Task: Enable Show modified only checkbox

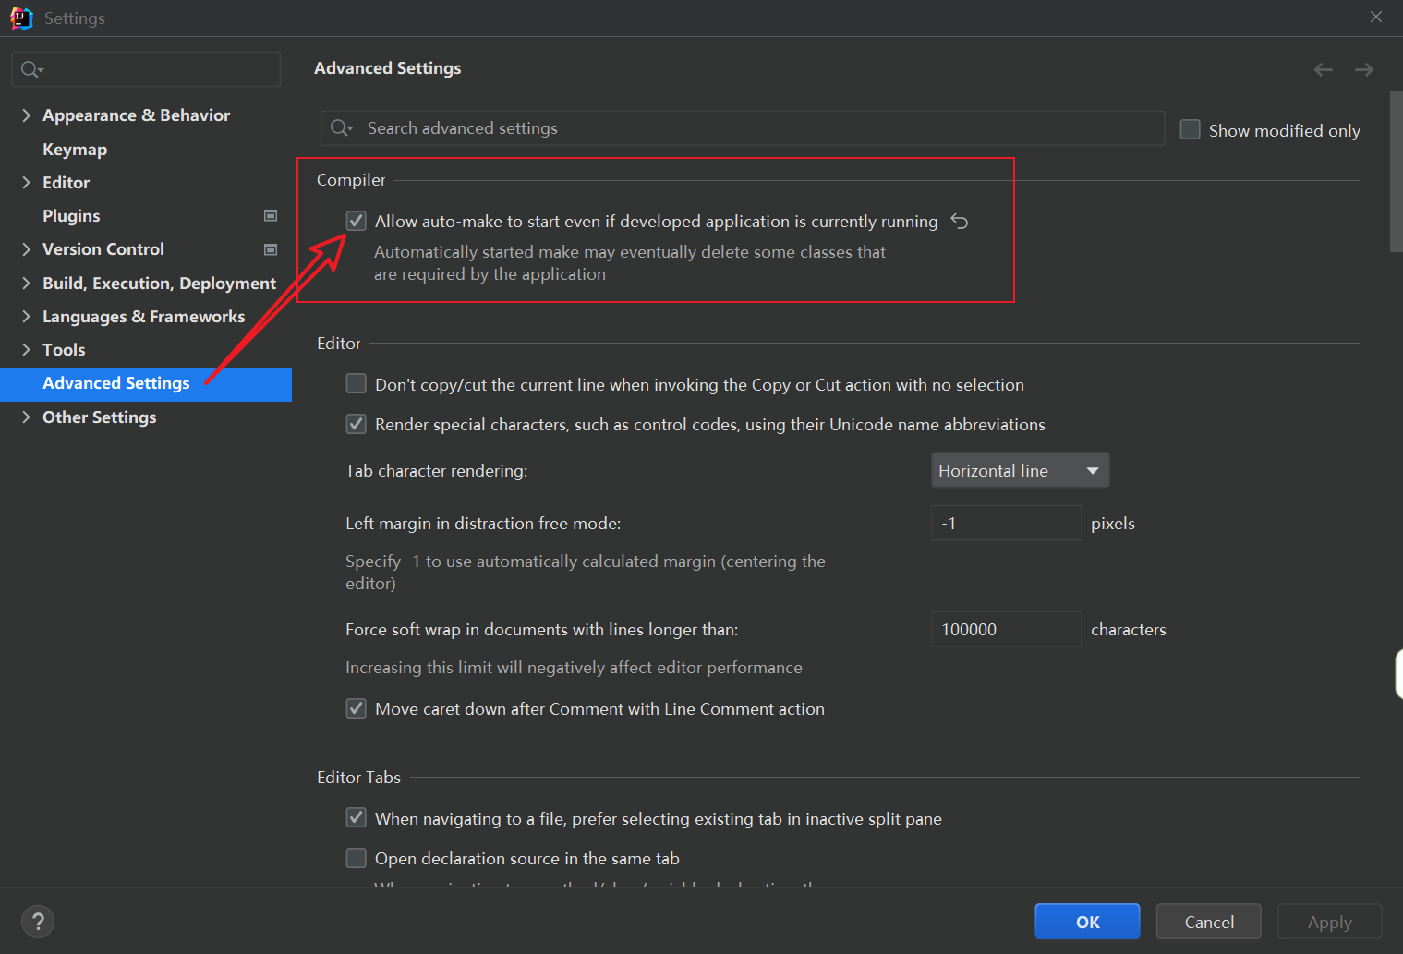Action: pos(1191,130)
